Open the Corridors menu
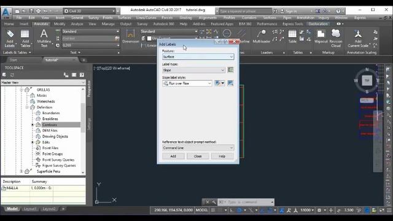Screen dimensions: 393x221 pos(249,18)
